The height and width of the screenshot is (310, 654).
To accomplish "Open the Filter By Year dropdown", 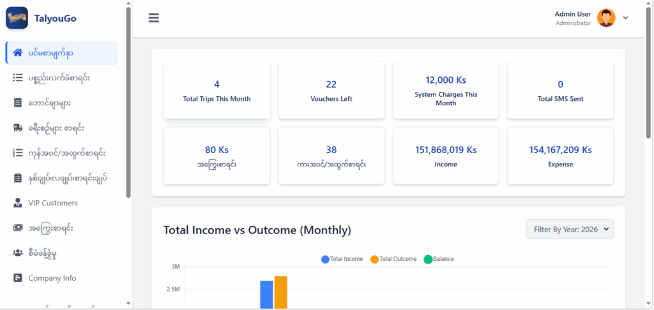I will pyautogui.click(x=569, y=229).
